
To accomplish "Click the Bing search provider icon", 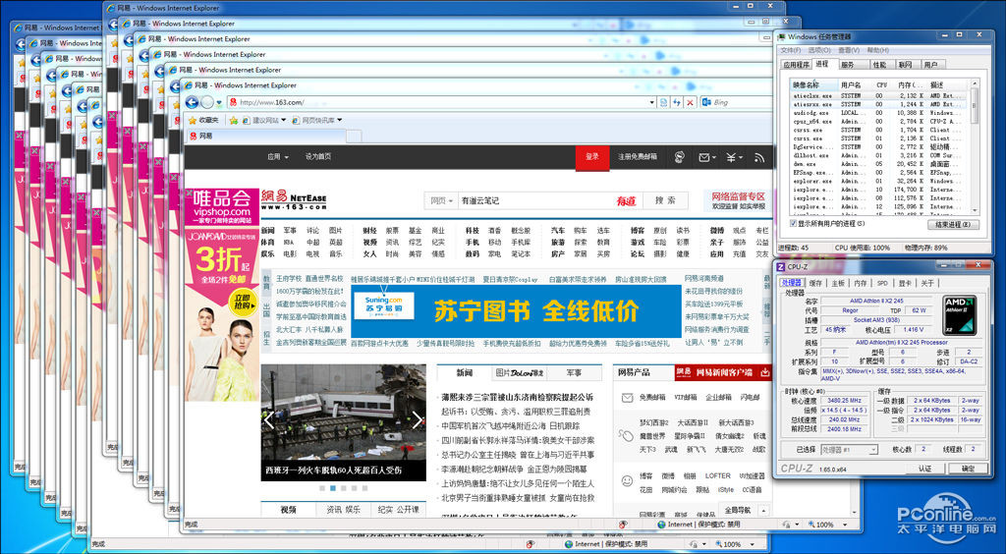I will 706,102.
